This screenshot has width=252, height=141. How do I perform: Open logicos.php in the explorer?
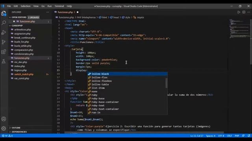(x=30, y=70)
